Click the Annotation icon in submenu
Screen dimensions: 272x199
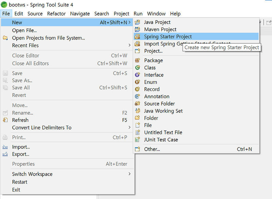(x=137, y=96)
